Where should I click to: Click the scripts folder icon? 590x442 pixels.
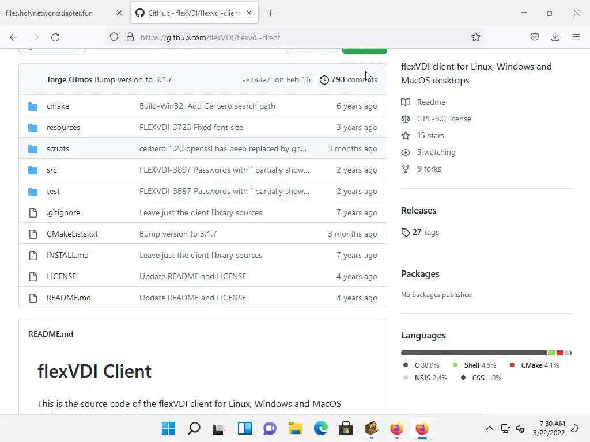[33, 149]
